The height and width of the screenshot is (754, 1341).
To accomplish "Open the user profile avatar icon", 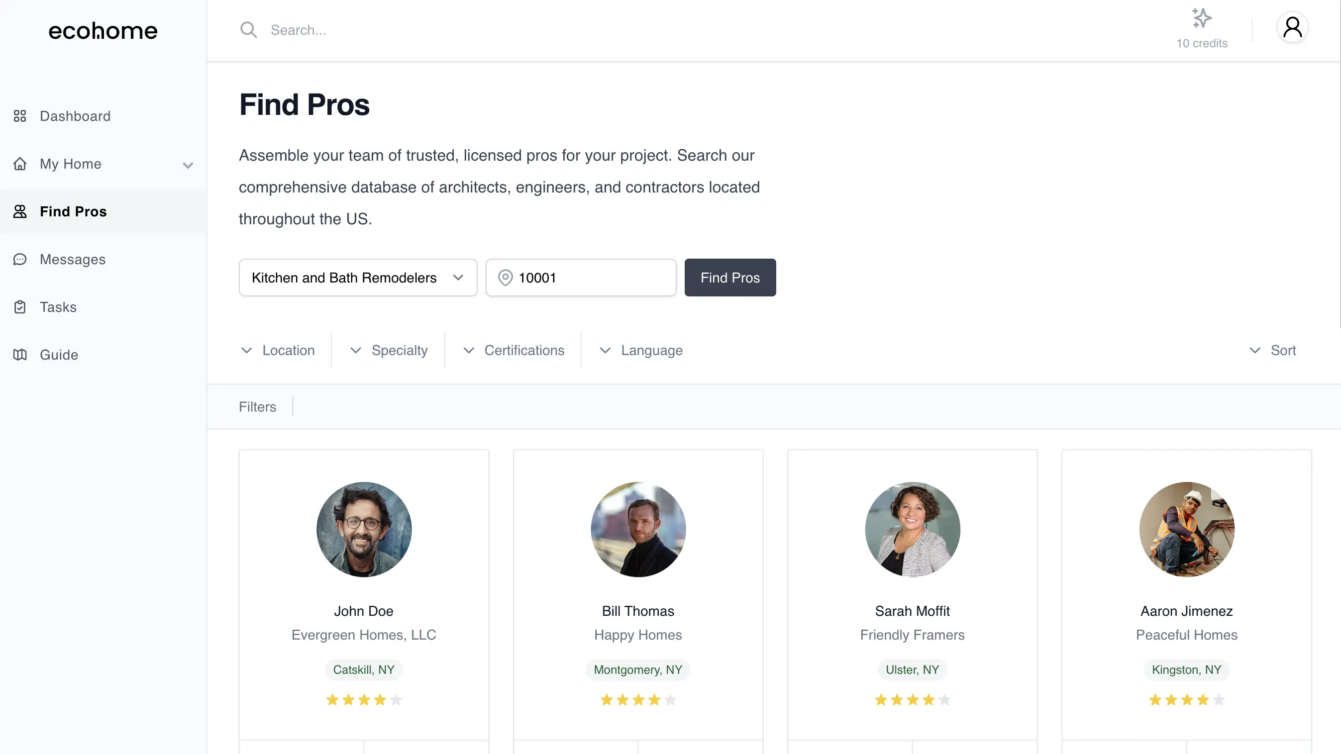I will point(1292,27).
